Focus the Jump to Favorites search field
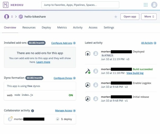The height and width of the screenshot is (134, 160). pos(80,5)
